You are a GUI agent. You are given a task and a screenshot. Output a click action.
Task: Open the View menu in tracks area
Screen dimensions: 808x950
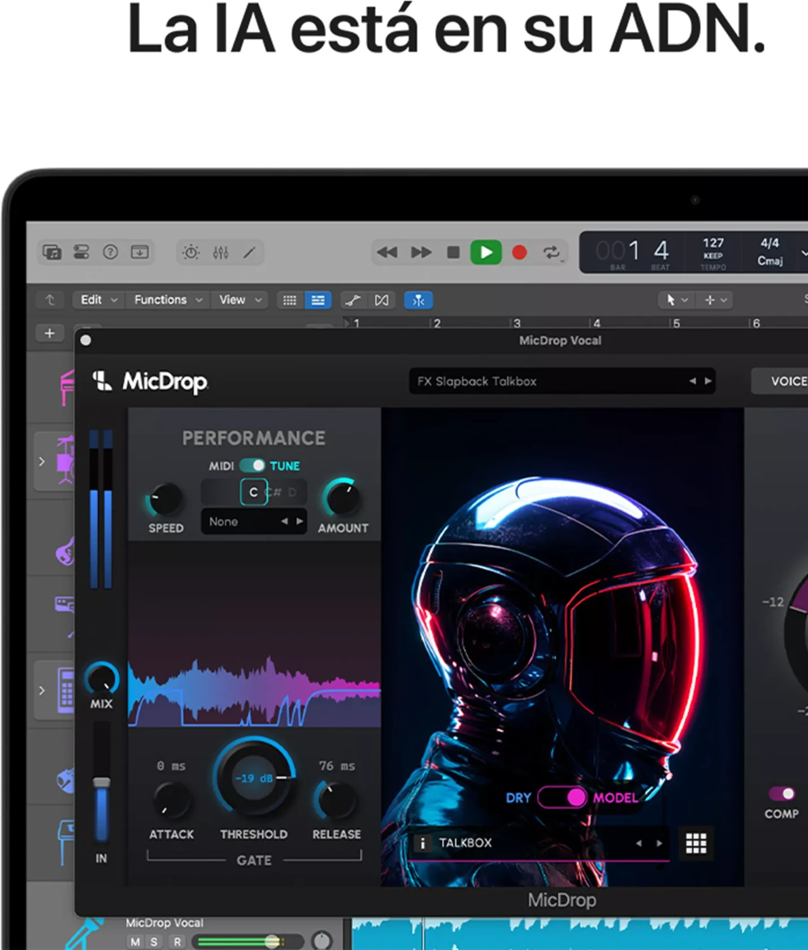[x=240, y=300]
